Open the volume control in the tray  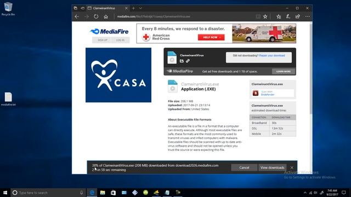click(316, 193)
